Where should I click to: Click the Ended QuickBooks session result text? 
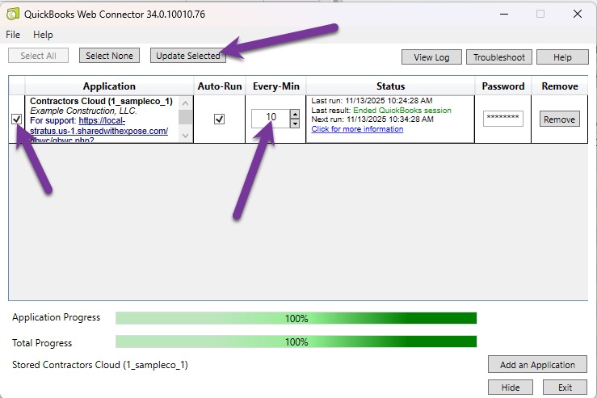(x=402, y=111)
